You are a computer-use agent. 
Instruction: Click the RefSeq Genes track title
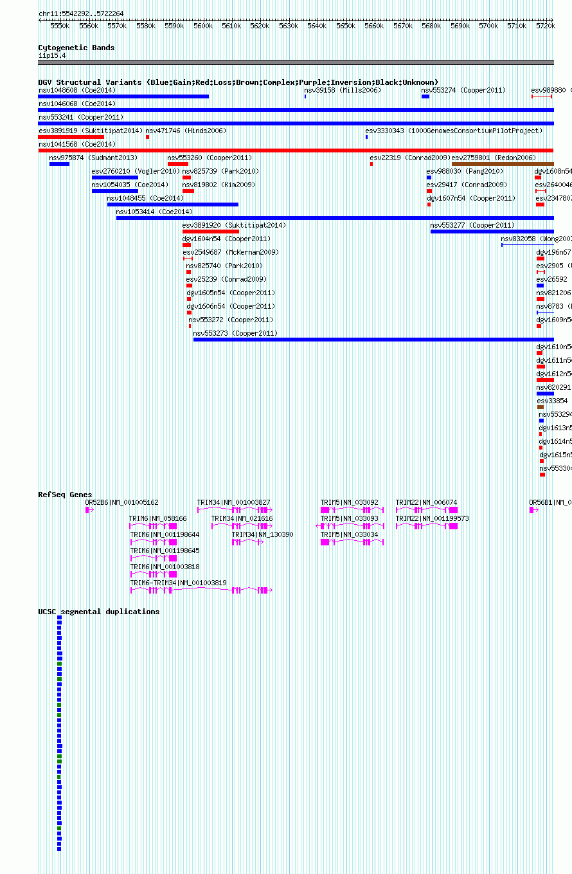point(65,495)
